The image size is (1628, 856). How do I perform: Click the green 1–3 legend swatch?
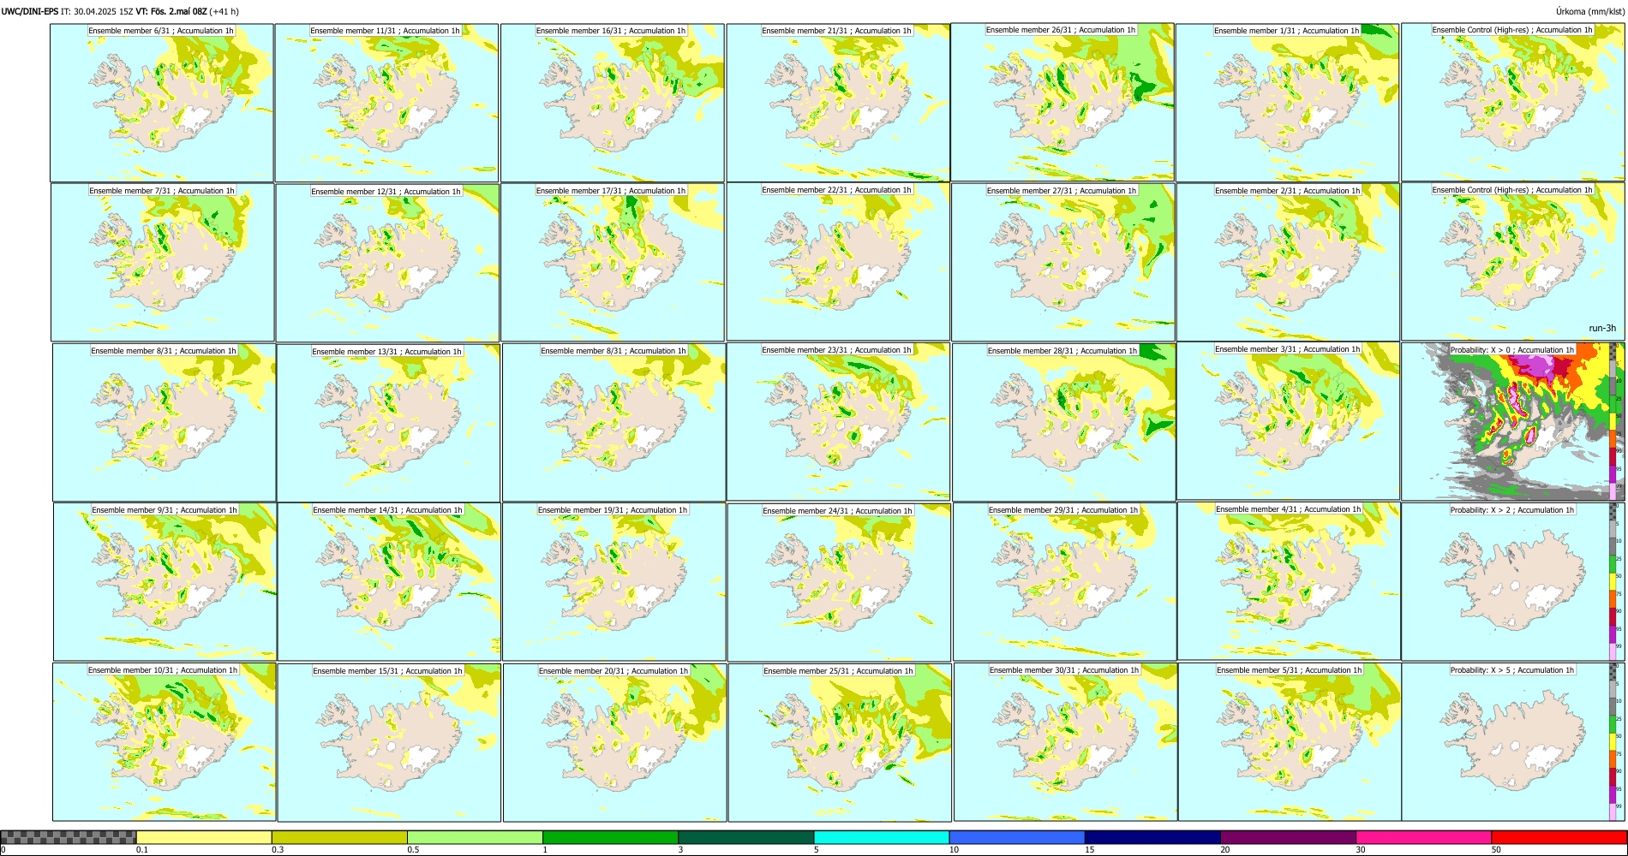click(610, 837)
